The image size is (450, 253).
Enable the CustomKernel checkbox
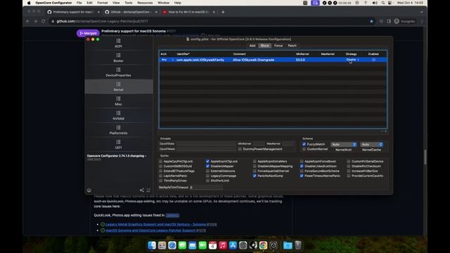304,149
